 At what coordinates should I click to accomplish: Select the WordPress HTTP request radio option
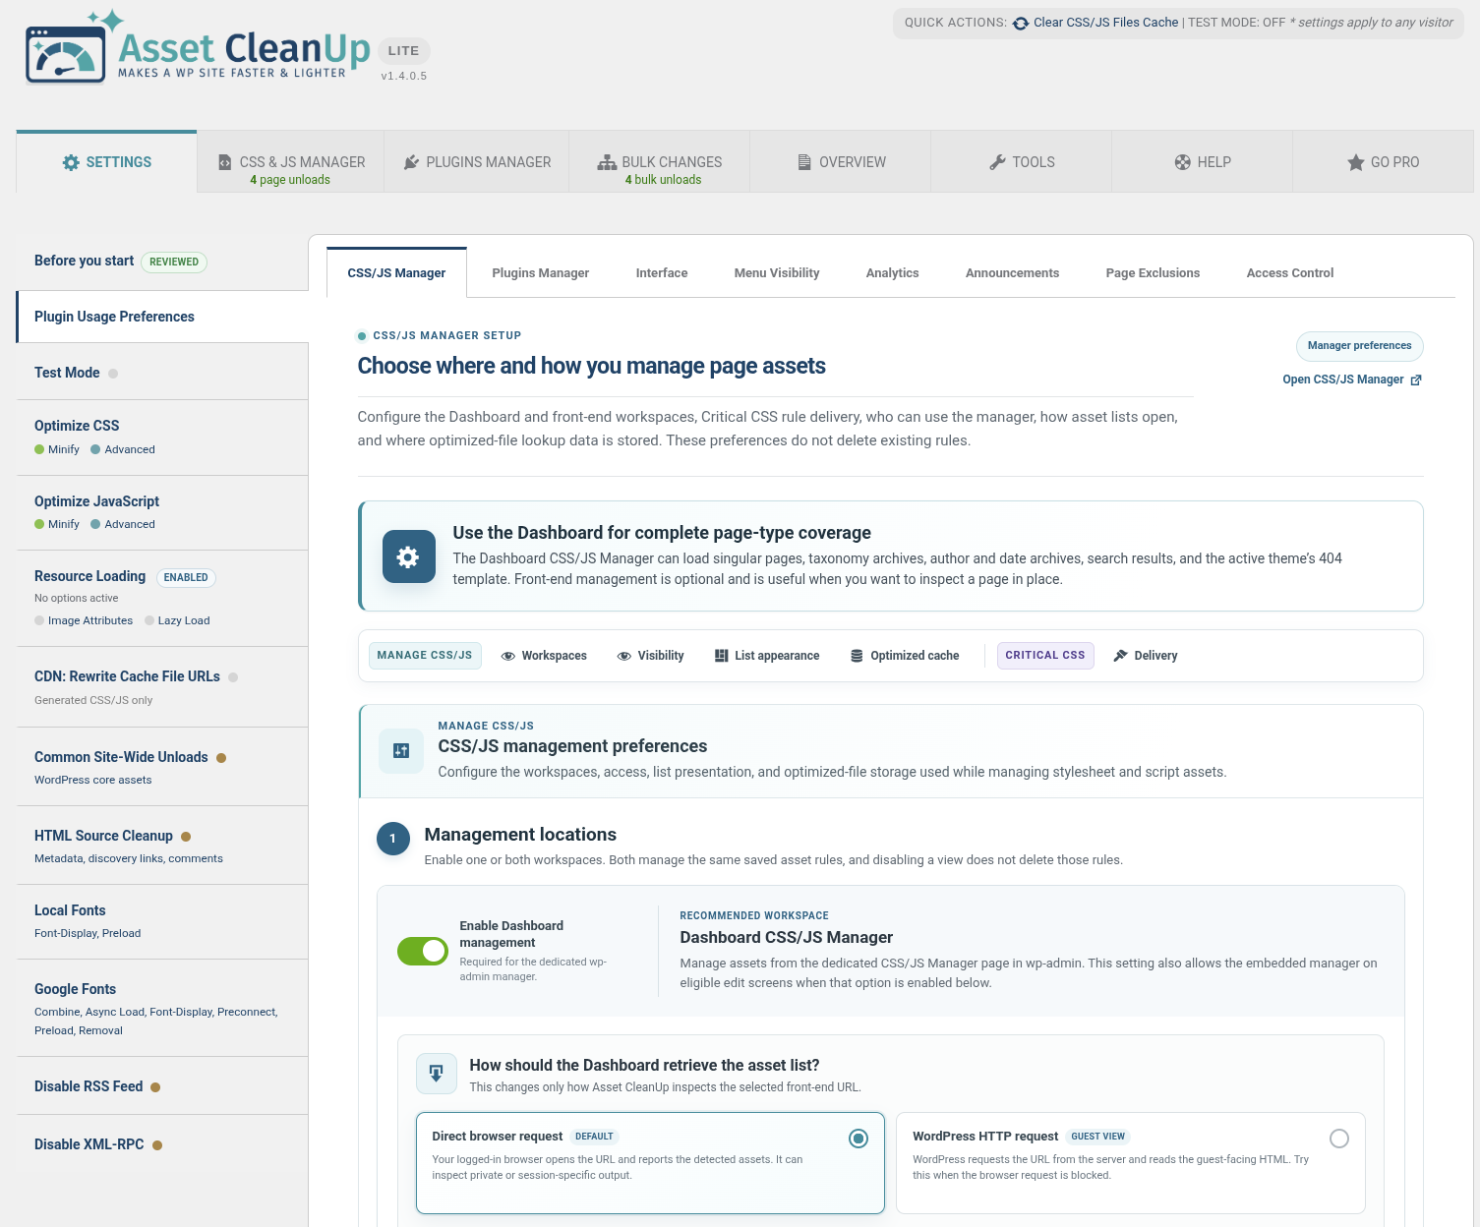click(1339, 1139)
